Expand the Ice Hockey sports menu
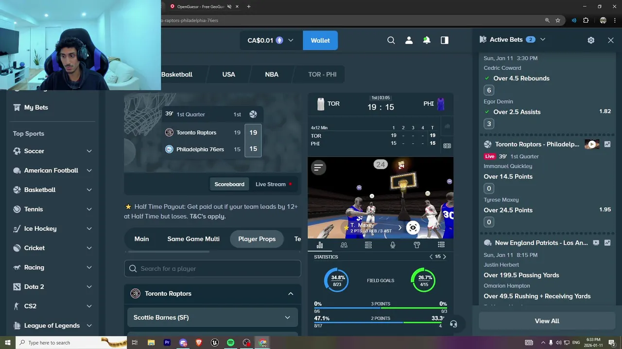Screen dimensions: 622x349 pos(89,229)
